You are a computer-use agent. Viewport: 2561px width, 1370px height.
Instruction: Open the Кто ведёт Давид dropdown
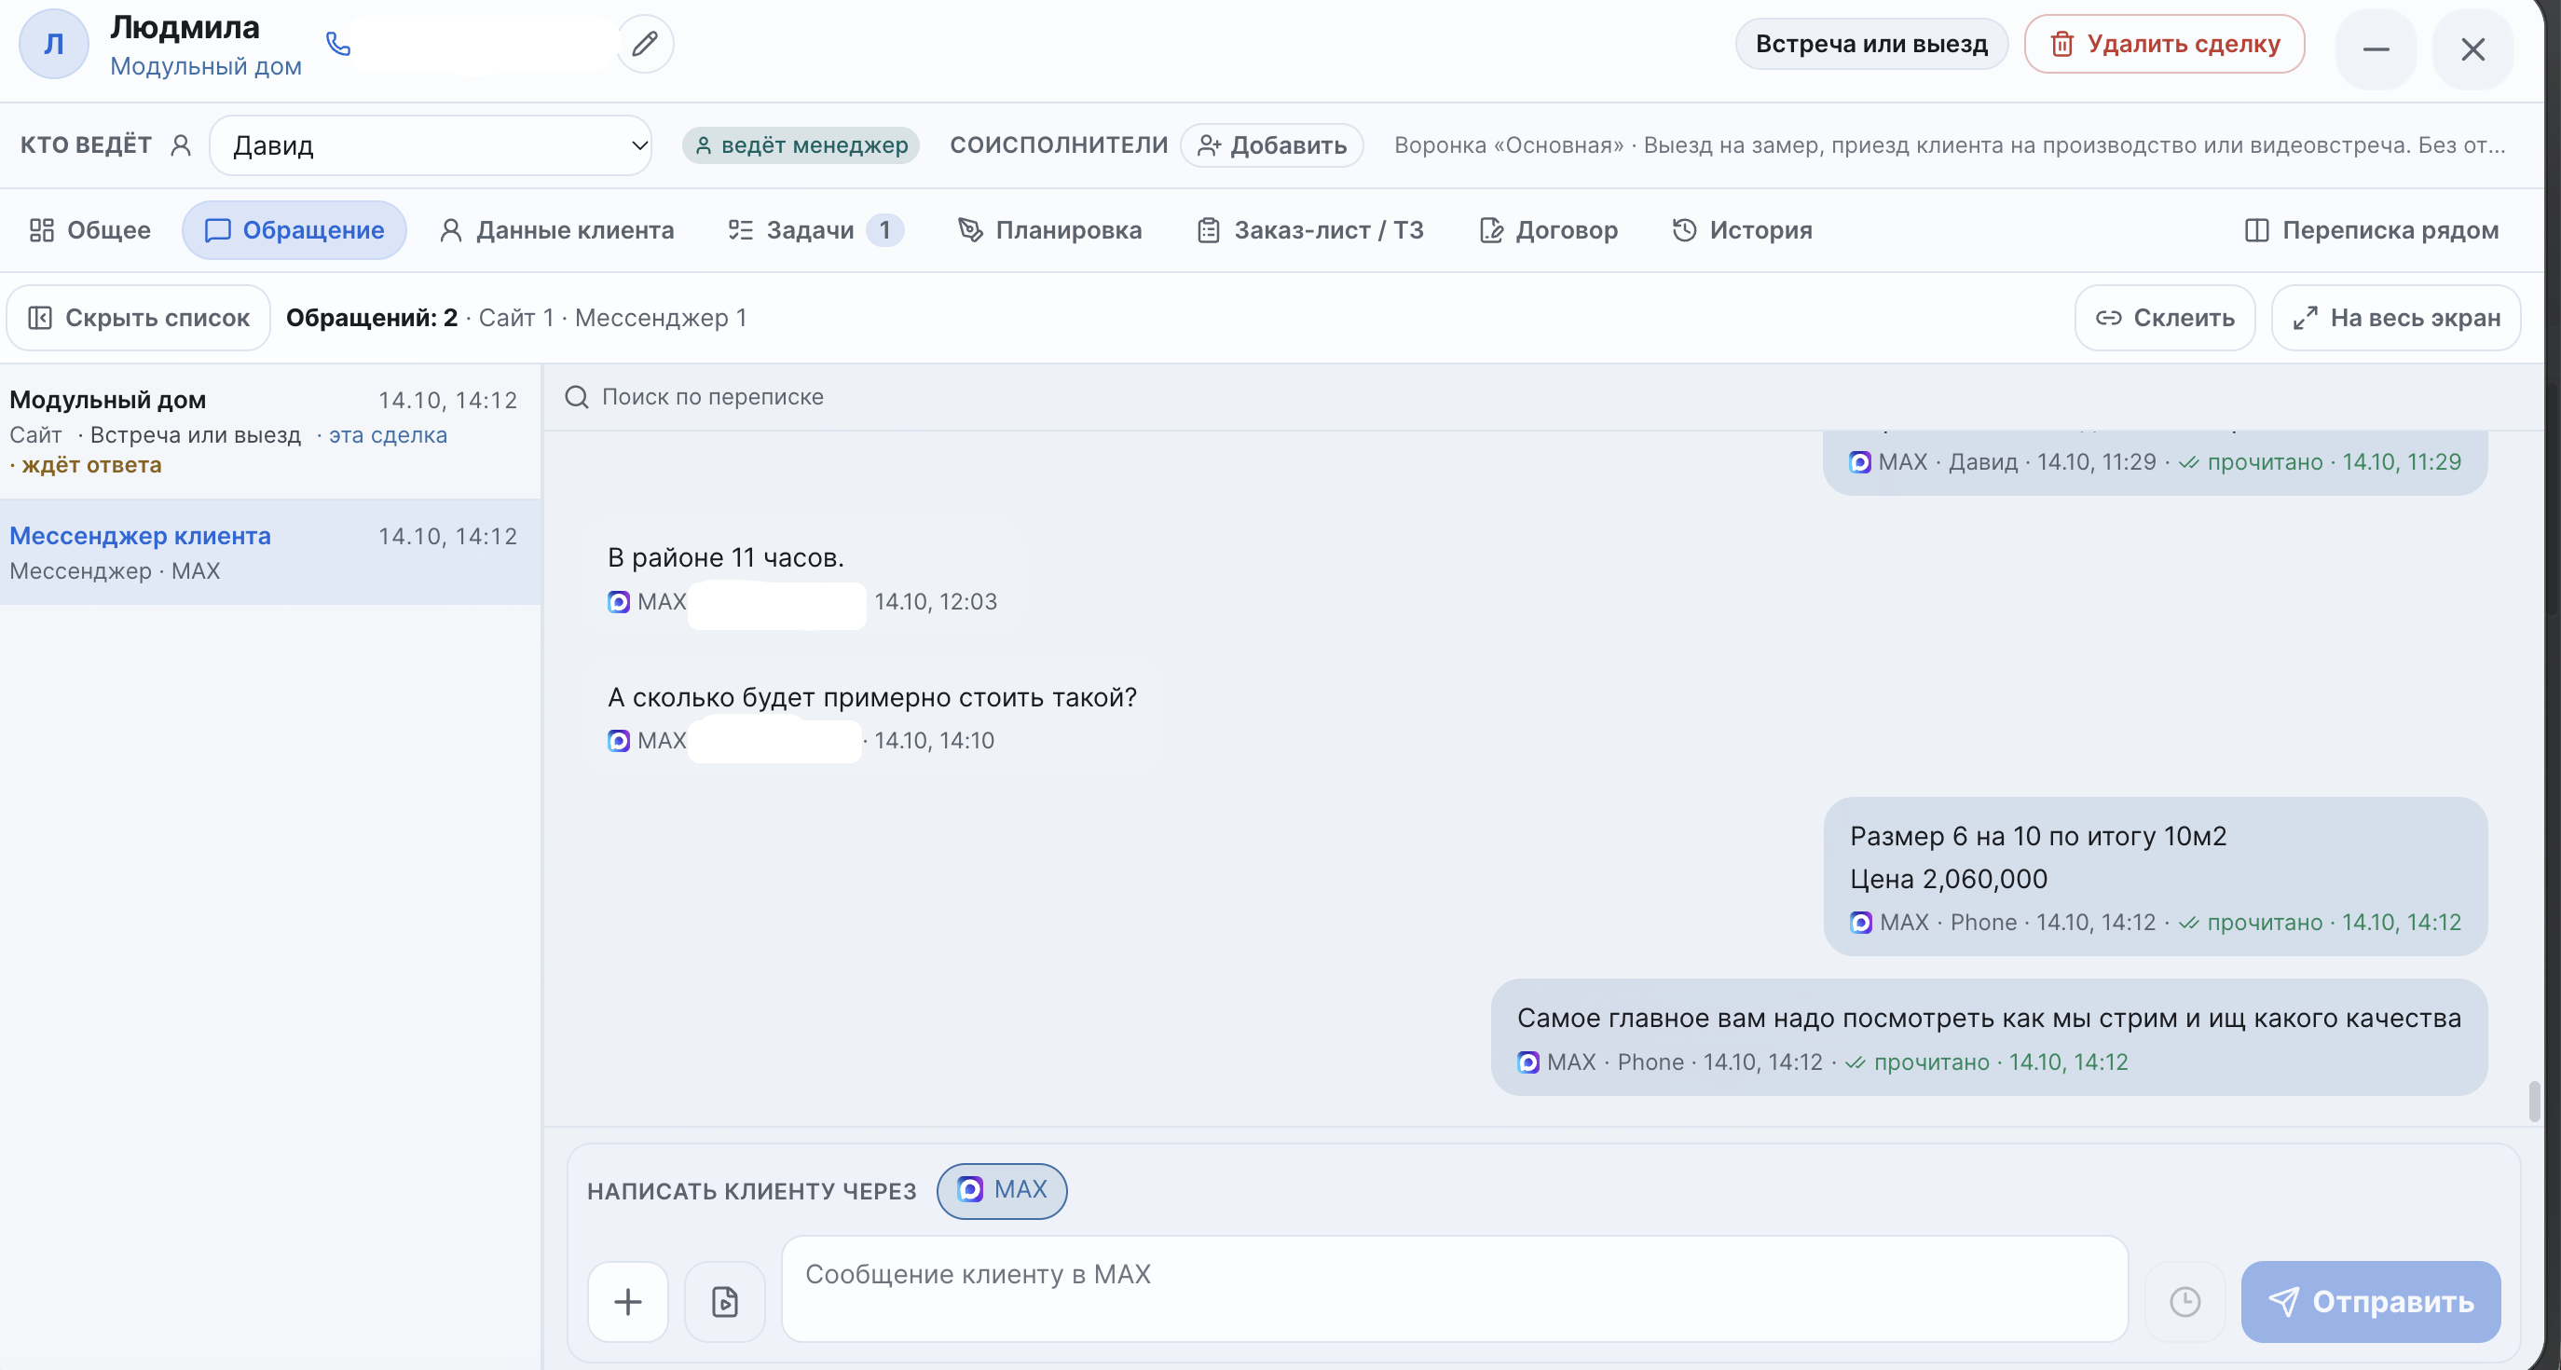[x=431, y=145]
